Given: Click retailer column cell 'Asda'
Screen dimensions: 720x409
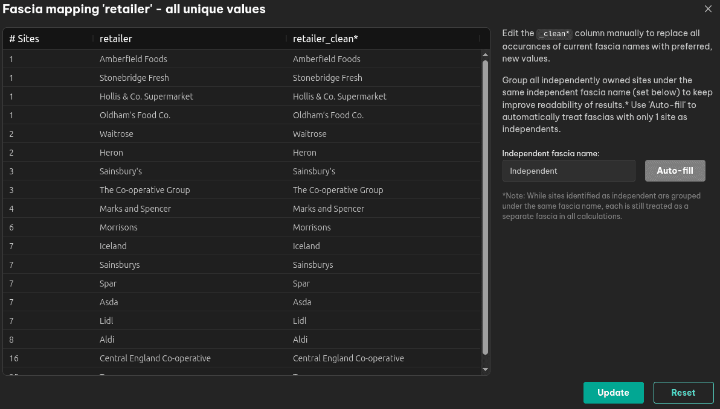Looking at the screenshot, I should 190,302.
